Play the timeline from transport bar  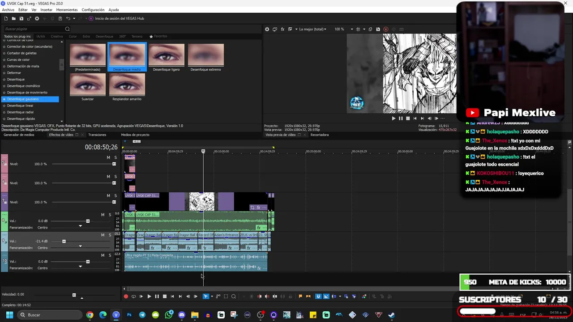(149, 296)
